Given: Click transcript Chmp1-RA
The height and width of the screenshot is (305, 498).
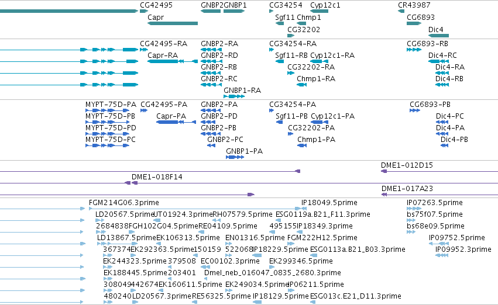Looking at the screenshot, I should pos(316,79).
